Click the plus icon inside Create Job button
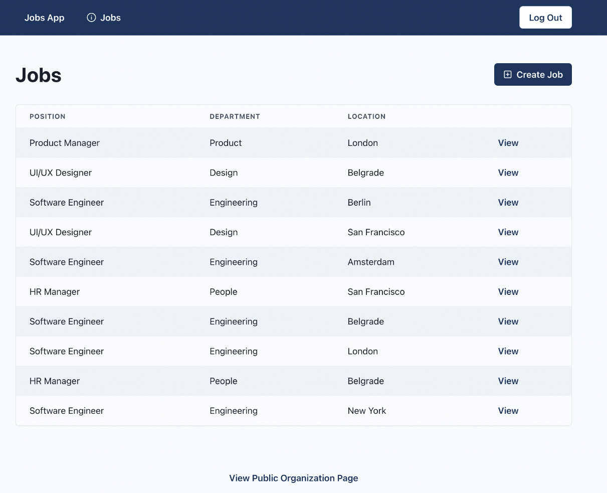607x493 pixels. 508,74
